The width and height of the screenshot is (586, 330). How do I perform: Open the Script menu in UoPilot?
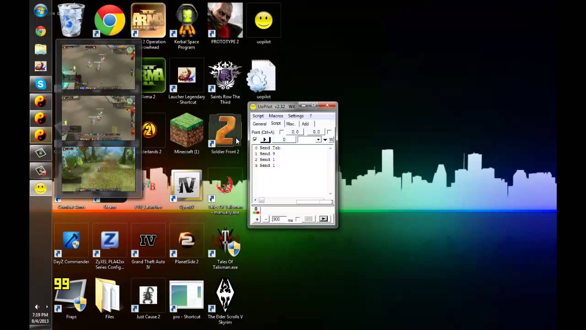pyautogui.click(x=258, y=116)
